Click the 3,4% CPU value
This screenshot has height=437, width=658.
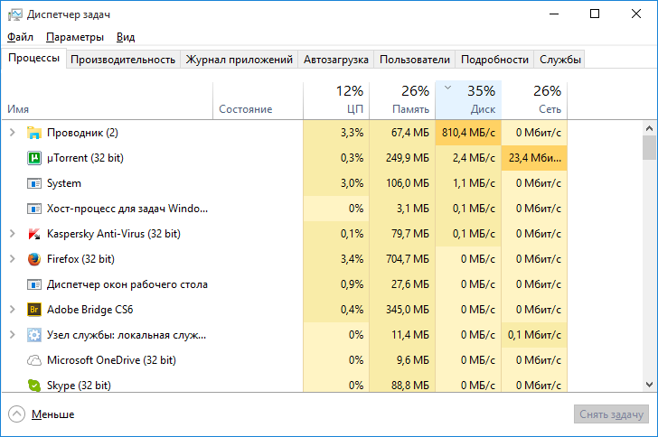coord(336,259)
